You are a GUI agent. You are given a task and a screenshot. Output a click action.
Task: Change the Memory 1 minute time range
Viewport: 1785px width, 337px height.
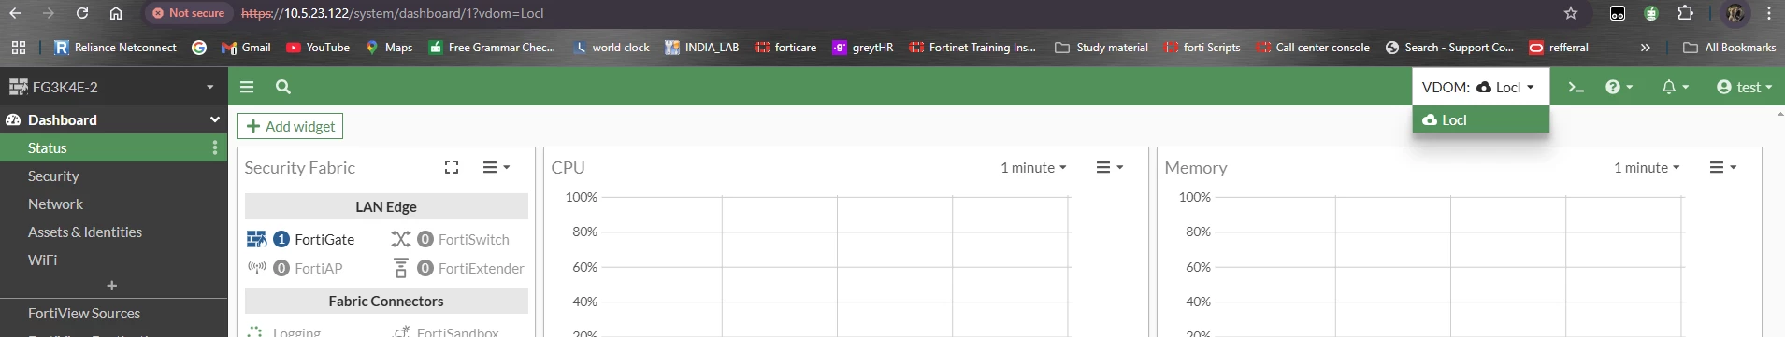[x=1647, y=168]
